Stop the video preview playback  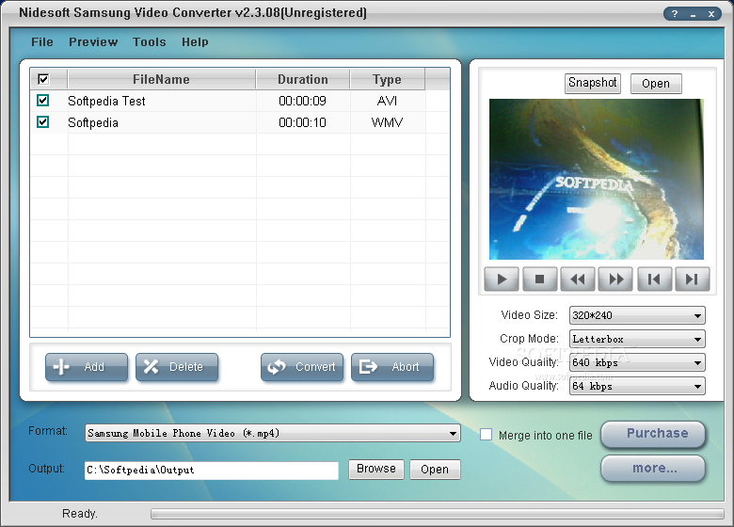pyautogui.click(x=540, y=279)
